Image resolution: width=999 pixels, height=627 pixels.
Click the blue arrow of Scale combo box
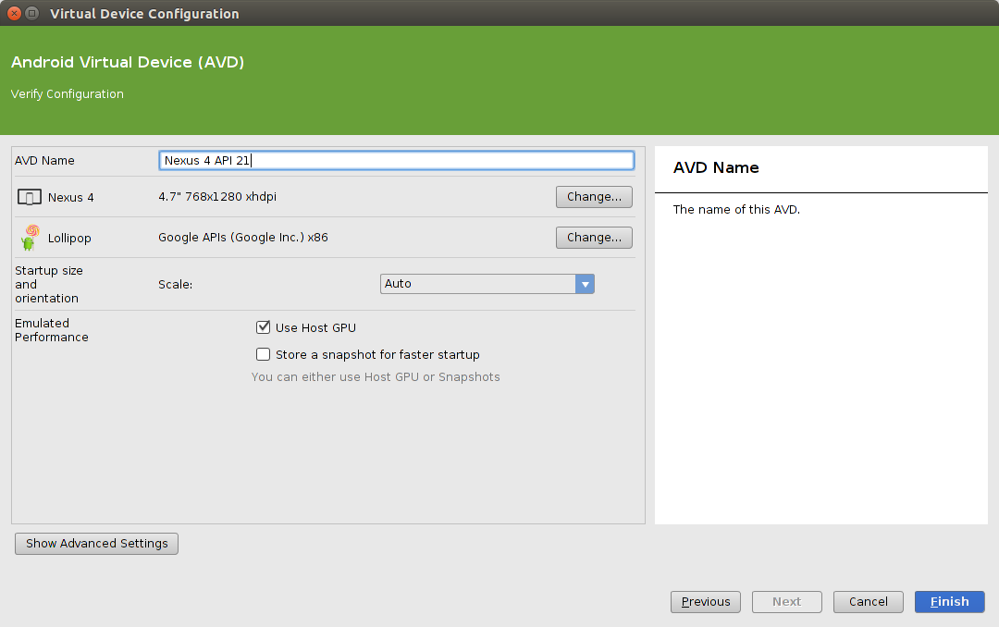[x=585, y=284]
